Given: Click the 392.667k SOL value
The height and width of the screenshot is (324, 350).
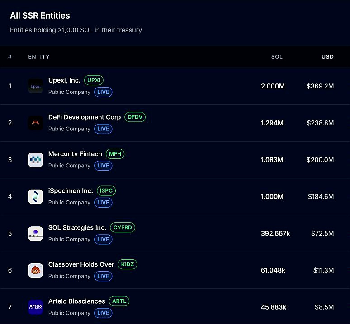Looking at the screenshot, I should (x=275, y=233).
